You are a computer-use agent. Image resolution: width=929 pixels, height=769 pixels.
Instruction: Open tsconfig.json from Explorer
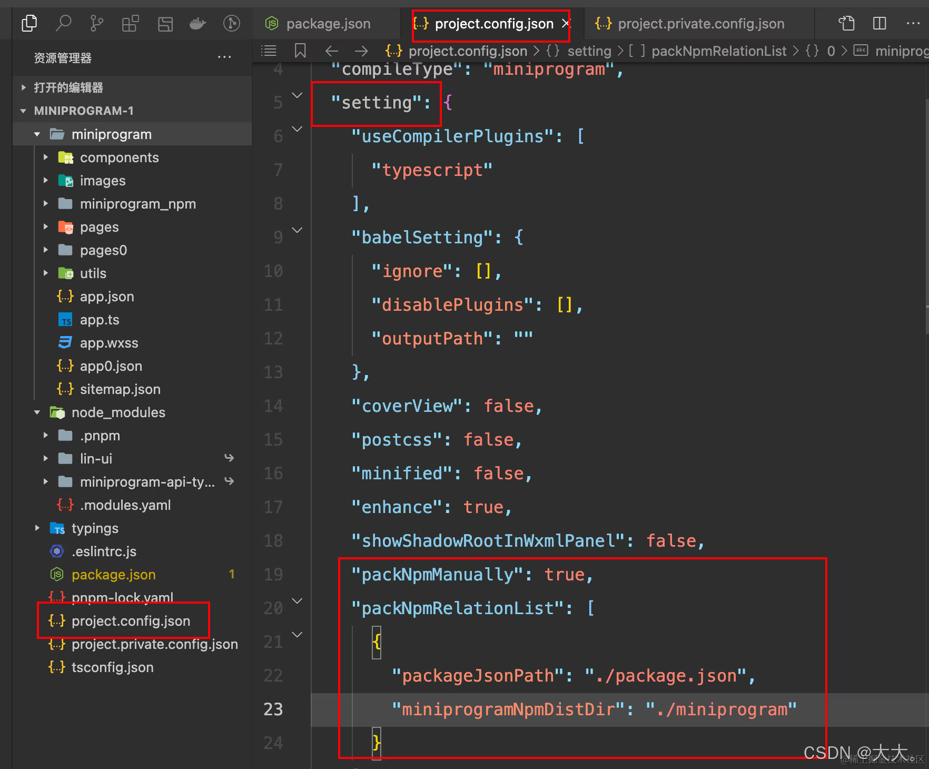[x=112, y=667]
